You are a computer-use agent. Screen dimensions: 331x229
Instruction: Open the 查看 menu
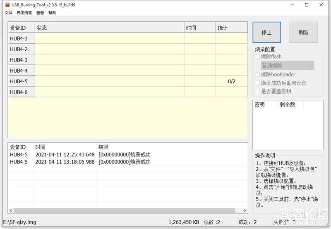pos(40,13)
